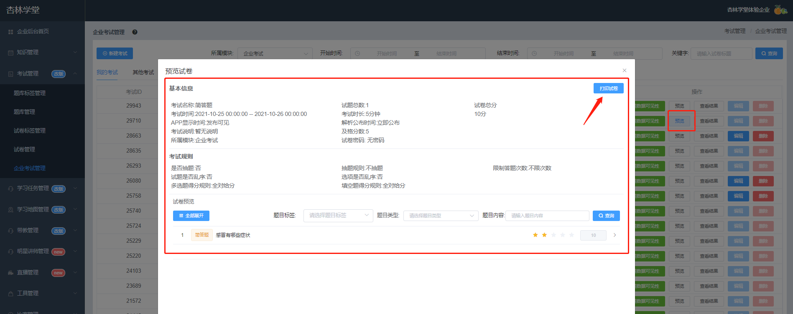Click the headset icon beside 明星讲师管理
Screen dimensions: 793x314
[x=11, y=251]
